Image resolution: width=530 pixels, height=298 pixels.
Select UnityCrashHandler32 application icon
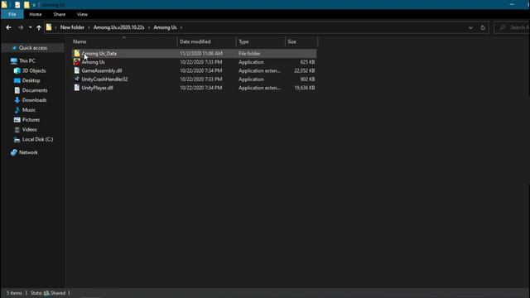tap(77, 79)
